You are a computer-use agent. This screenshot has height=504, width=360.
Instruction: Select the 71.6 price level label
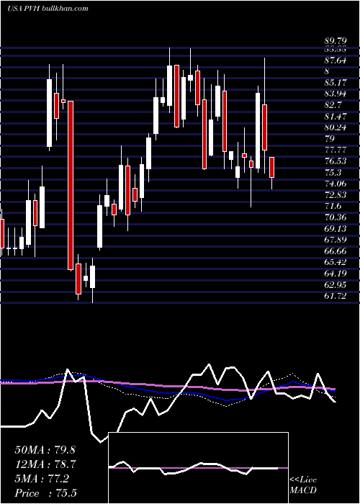[333, 207]
